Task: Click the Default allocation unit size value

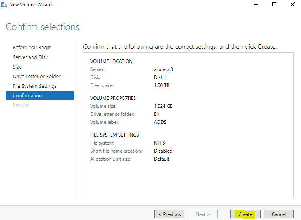Action: click(x=162, y=159)
